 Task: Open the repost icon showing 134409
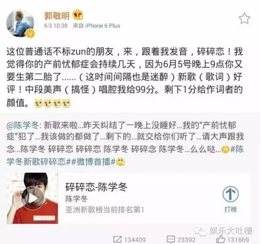[x=117, y=239]
